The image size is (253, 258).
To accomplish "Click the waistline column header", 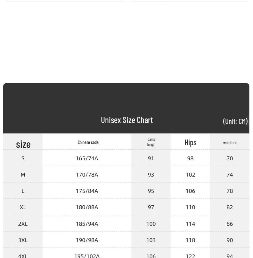I will coord(230,143).
